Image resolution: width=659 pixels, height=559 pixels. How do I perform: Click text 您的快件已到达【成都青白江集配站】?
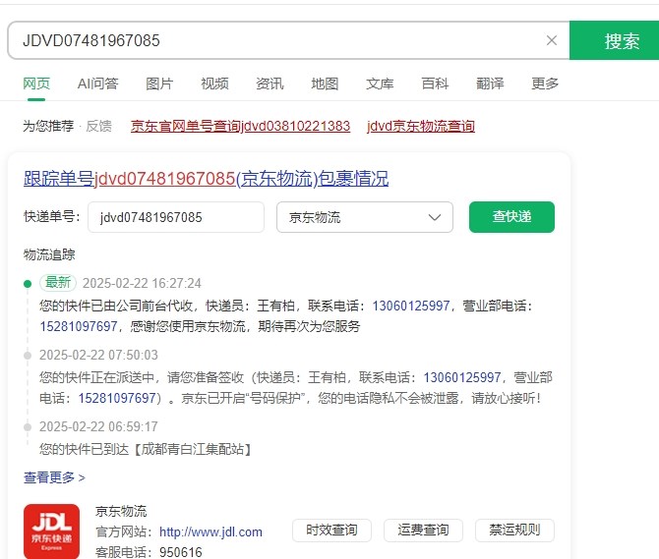point(146,449)
